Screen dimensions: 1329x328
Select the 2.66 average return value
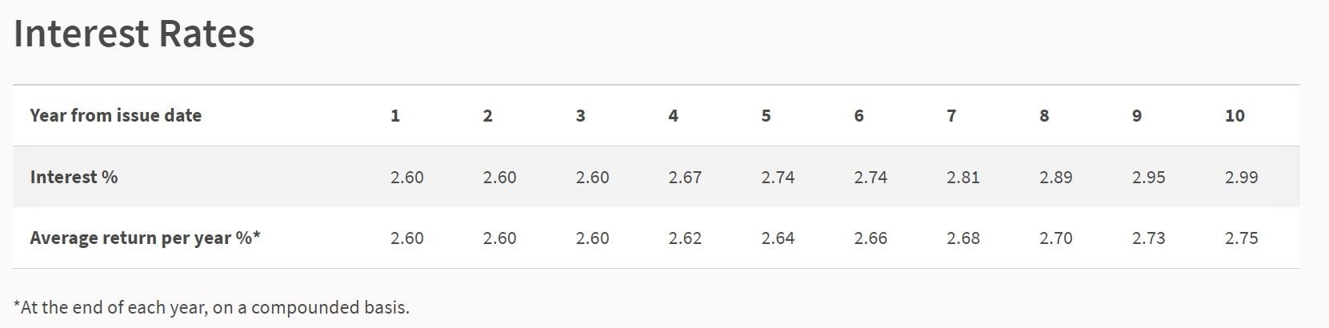pos(871,238)
